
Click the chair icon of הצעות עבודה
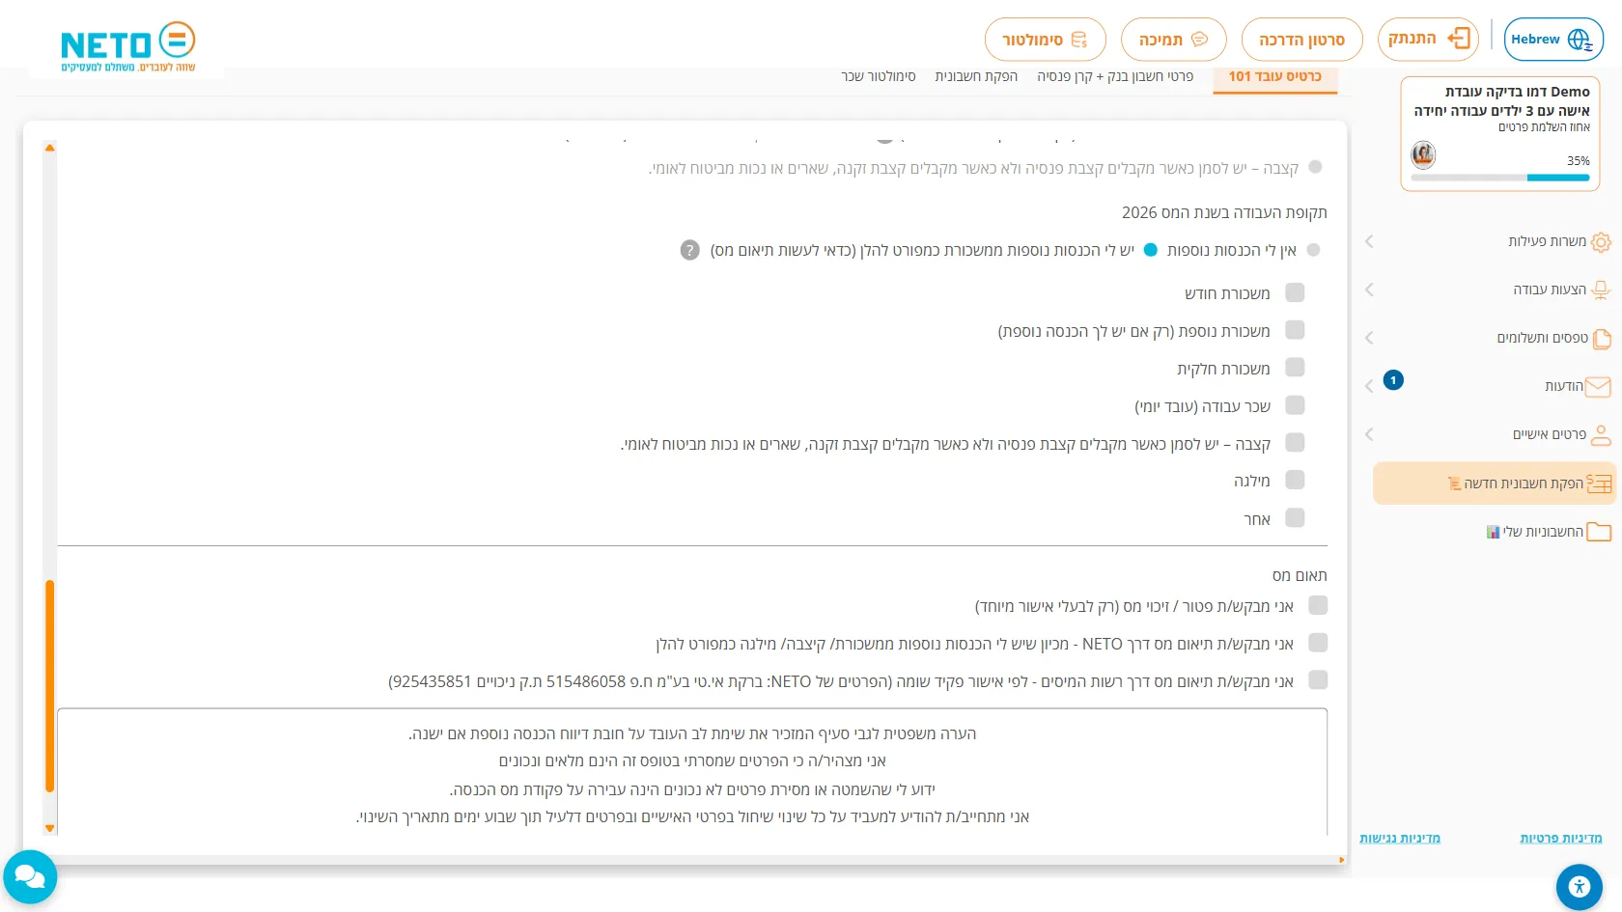1601,290
